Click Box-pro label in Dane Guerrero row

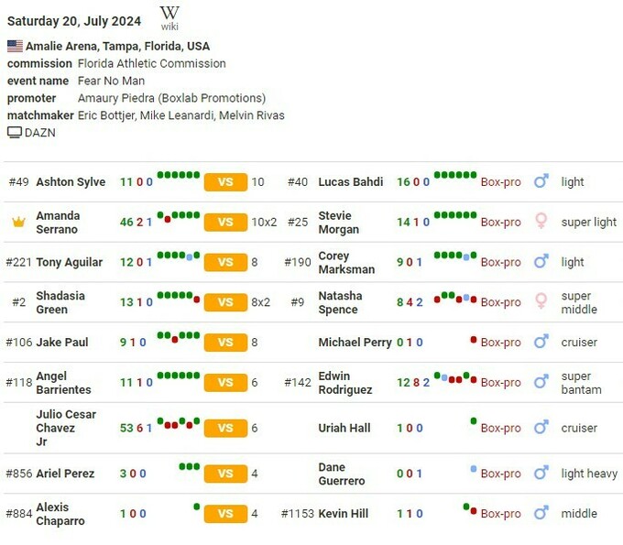[500, 474]
